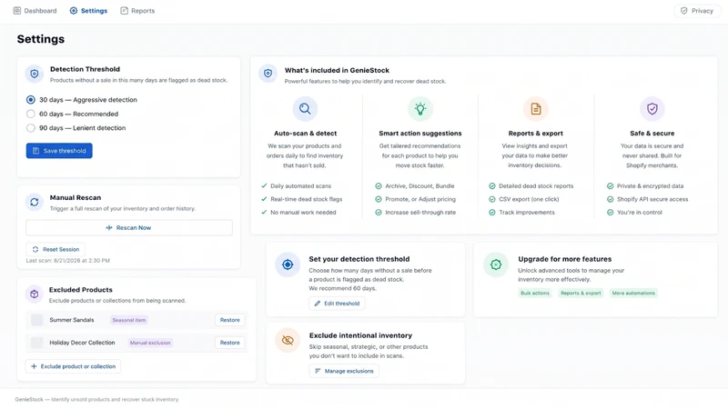Click the Excluded Products box icon
Screen dimensions: 728x409
click(x=35, y=294)
